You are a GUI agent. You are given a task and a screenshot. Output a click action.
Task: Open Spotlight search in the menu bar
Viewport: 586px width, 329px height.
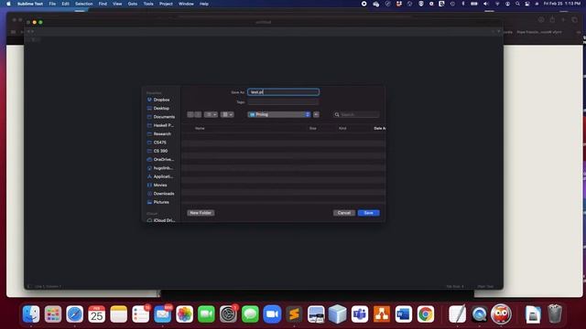(517, 4)
